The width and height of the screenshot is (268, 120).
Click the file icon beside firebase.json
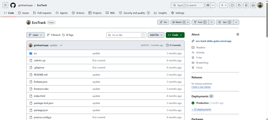point(31,82)
